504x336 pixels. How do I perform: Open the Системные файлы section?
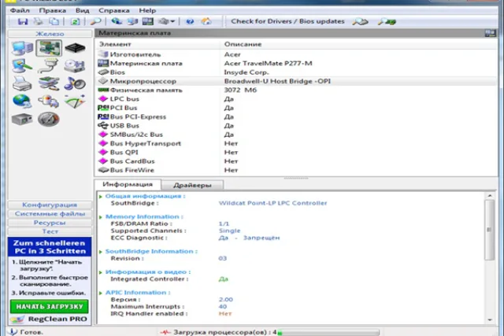(x=50, y=213)
